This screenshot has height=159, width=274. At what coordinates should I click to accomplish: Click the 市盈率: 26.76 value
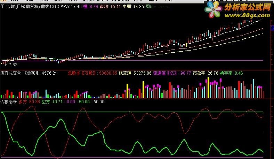[x=205, y=73]
